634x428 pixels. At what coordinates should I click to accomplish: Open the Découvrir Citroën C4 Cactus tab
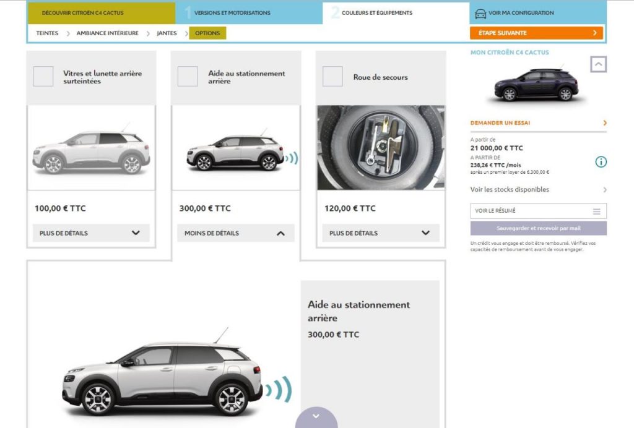102,13
